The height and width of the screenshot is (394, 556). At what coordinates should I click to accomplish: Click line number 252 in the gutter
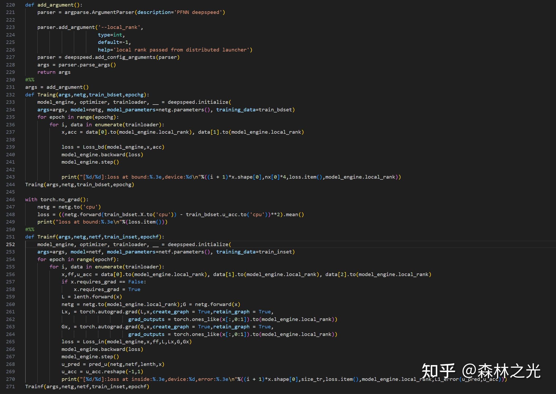tap(11, 244)
